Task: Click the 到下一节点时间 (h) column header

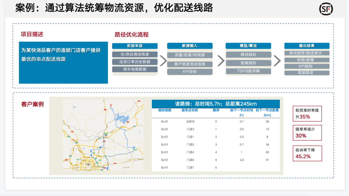Action: [241, 113]
